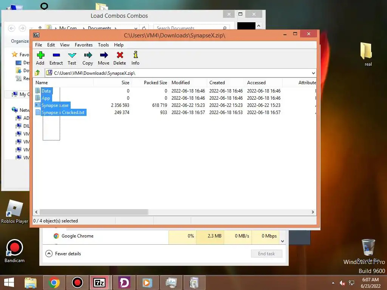Select the Synapse x.exe file
387x290 pixels.
click(x=55, y=105)
